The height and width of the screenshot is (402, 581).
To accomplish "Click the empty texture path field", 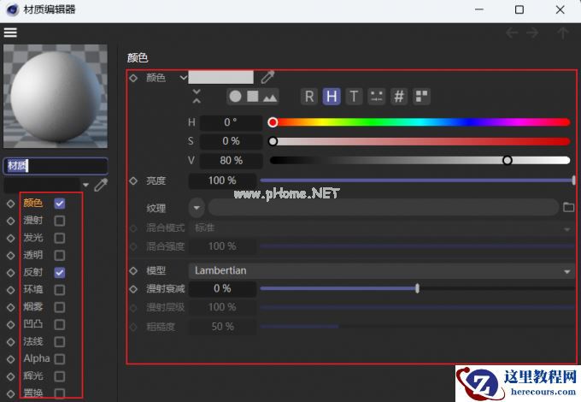I will pos(383,207).
